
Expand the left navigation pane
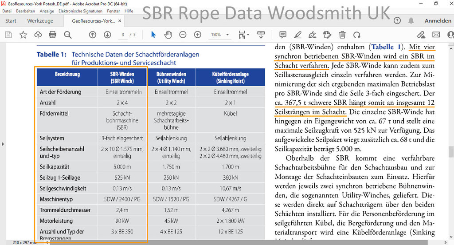click(x=3, y=144)
